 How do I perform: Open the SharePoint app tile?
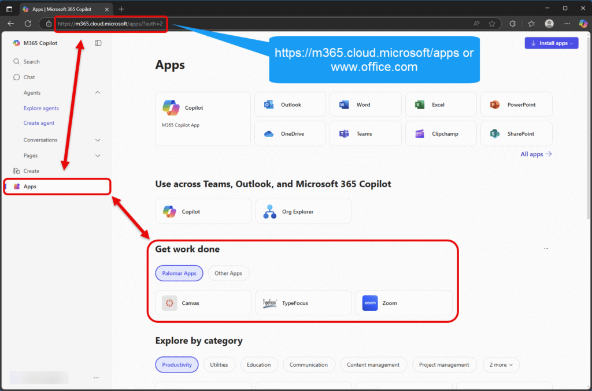[x=516, y=133]
